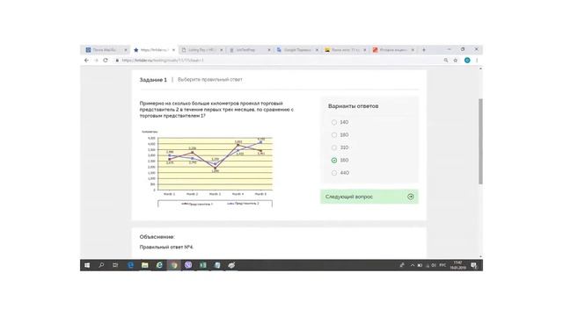The image size is (563, 316).
Task: Go to next question with Следующий вопрос
Action: coord(369,197)
